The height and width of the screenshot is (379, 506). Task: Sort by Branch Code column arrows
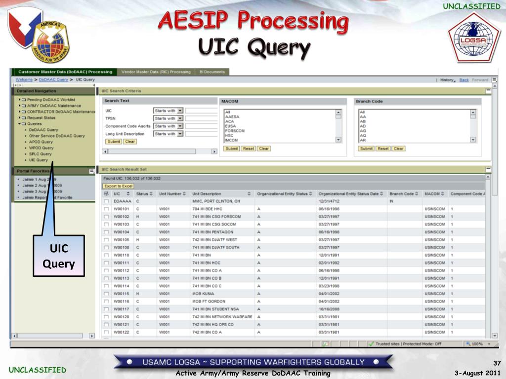click(417, 193)
